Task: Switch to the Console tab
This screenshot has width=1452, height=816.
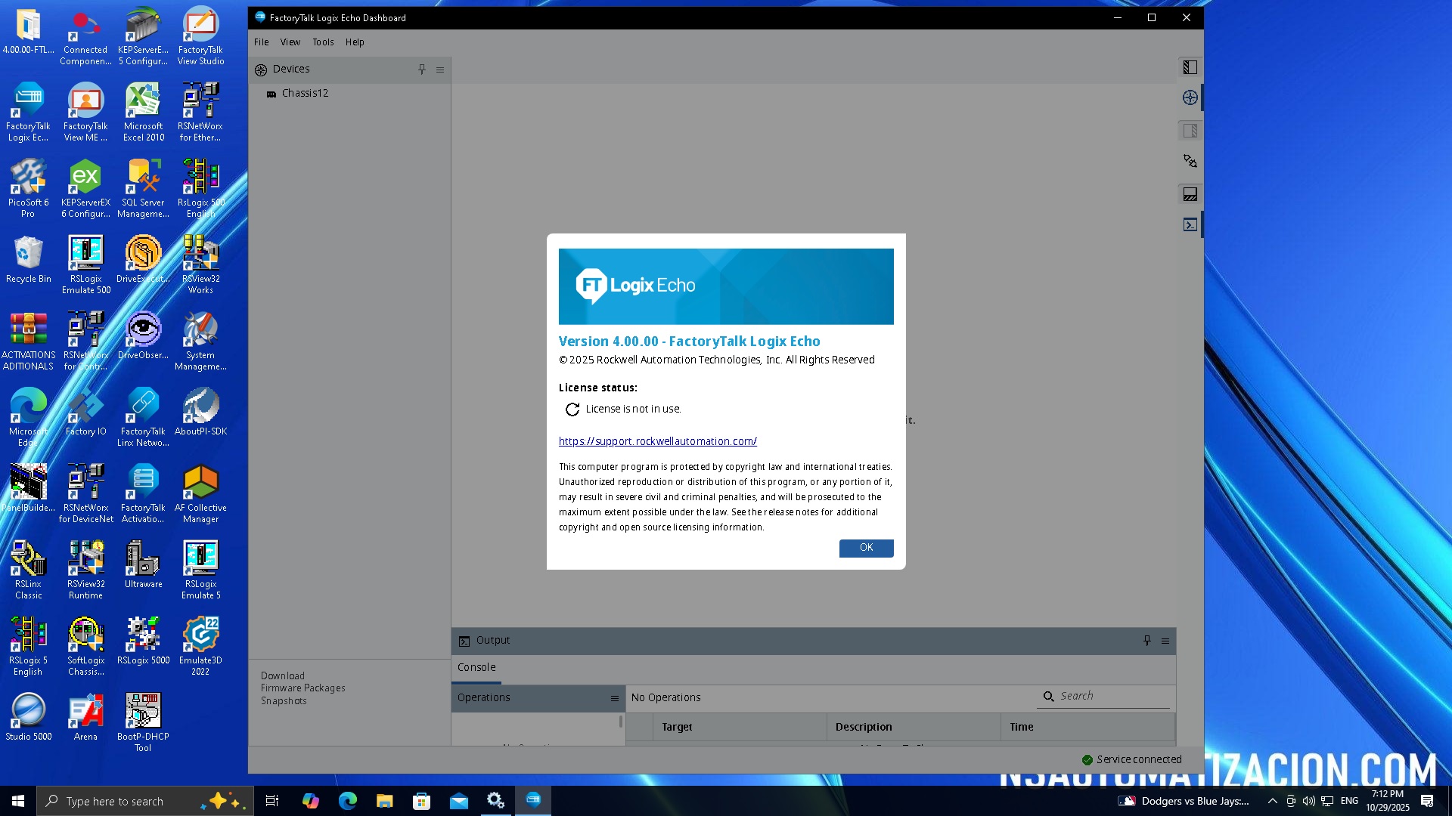Action: pos(476,667)
